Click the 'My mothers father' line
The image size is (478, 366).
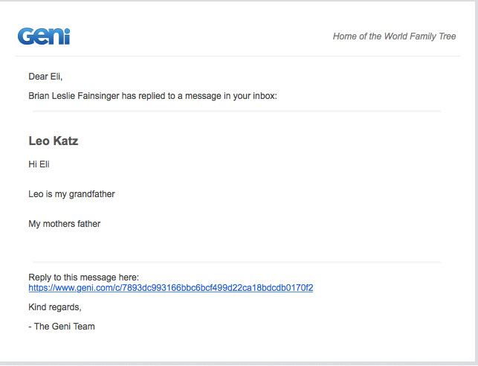[x=64, y=223]
